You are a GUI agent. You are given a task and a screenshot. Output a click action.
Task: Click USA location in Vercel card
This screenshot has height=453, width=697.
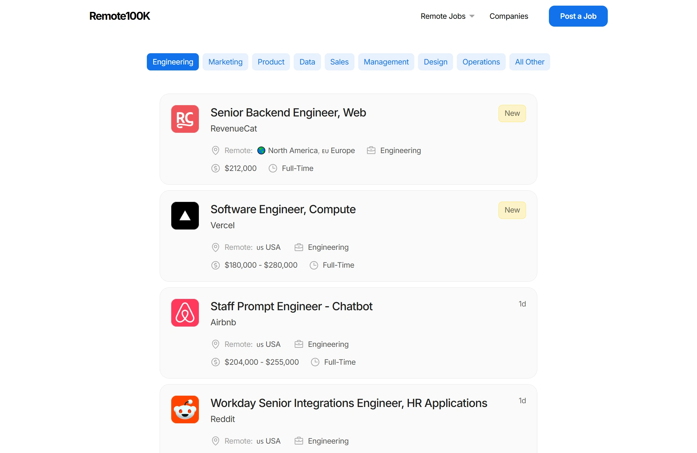[x=273, y=247]
